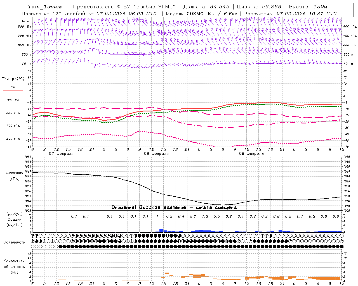This screenshot has height=286, width=358.
Task: Click the dotted legend line under '500 гПа'
Action: tap(13, 142)
